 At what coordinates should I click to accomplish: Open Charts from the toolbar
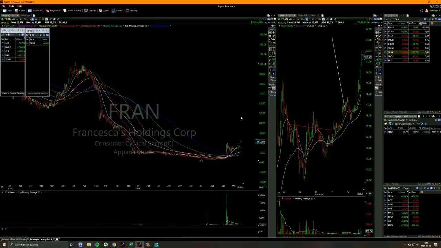pos(20,11)
